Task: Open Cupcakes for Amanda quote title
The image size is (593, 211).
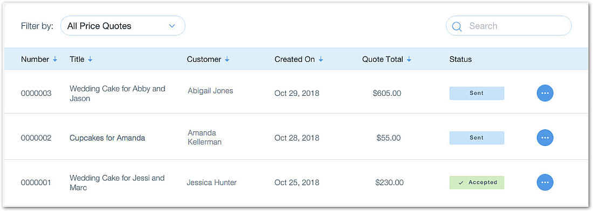Action: click(x=107, y=138)
